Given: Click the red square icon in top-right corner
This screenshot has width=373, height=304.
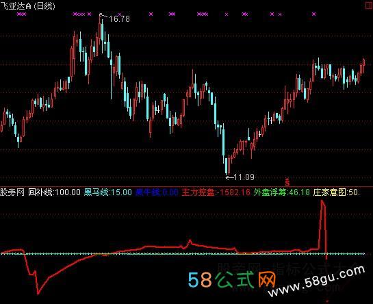Looking at the screenshot, I should (x=369, y=5).
